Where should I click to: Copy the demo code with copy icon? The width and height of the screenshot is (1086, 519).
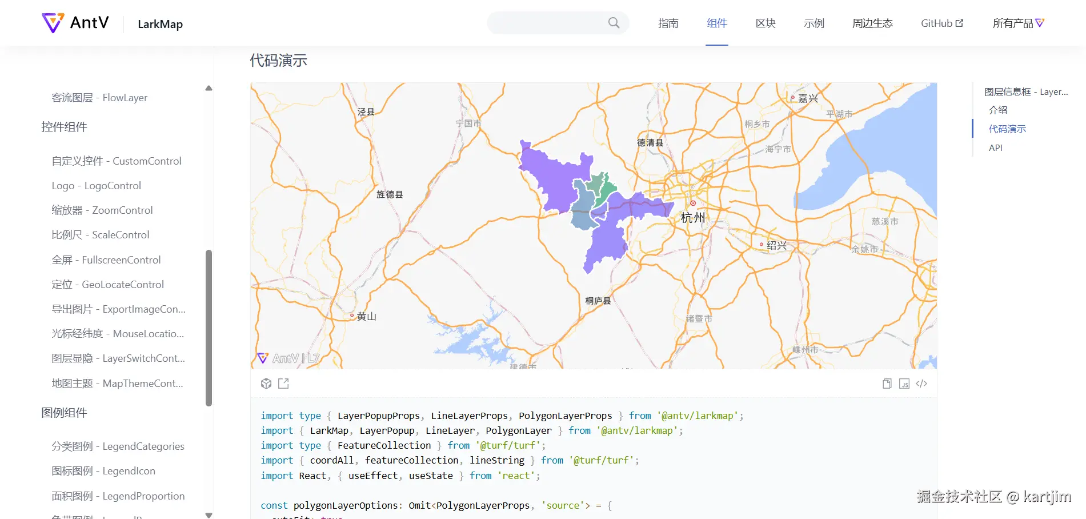click(x=887, y=384)
